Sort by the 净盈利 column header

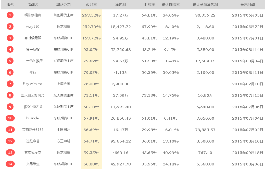[x=120, y=5]
